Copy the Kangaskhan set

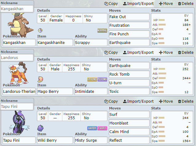click(111, 4)
